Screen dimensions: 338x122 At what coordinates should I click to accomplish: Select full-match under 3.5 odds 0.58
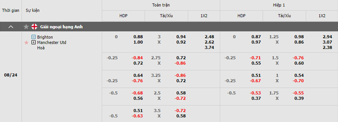tap(181, 116)
